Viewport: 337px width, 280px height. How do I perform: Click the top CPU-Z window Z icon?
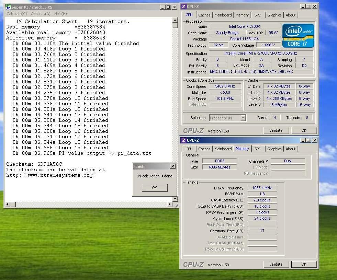(183, 7)
